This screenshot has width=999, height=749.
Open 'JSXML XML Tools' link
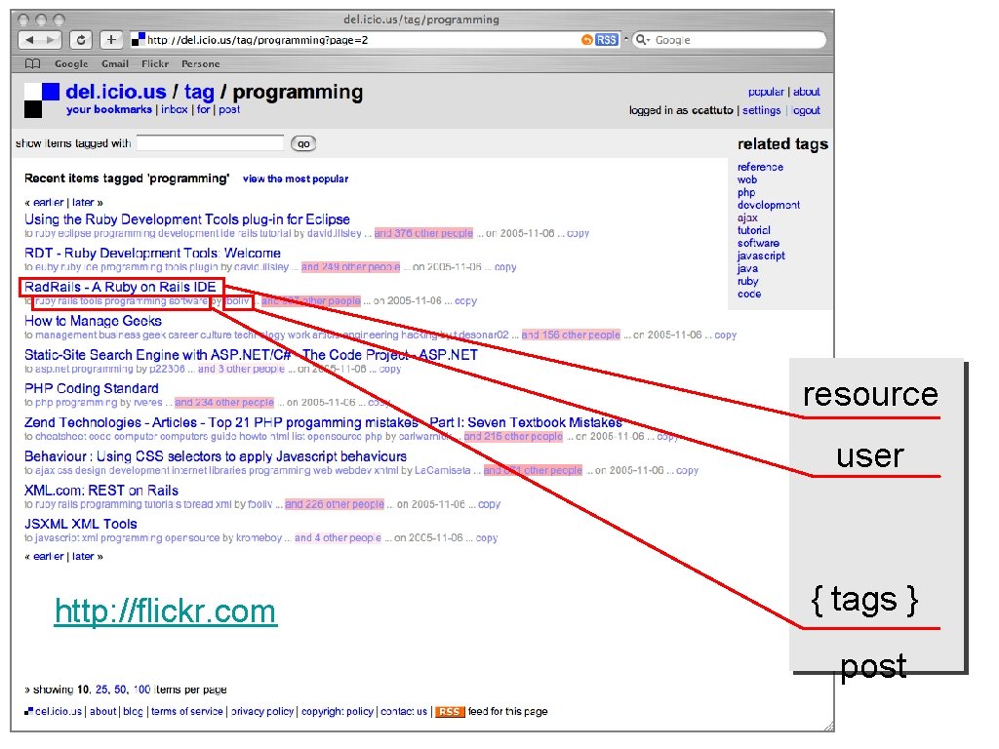click(81, 524)
